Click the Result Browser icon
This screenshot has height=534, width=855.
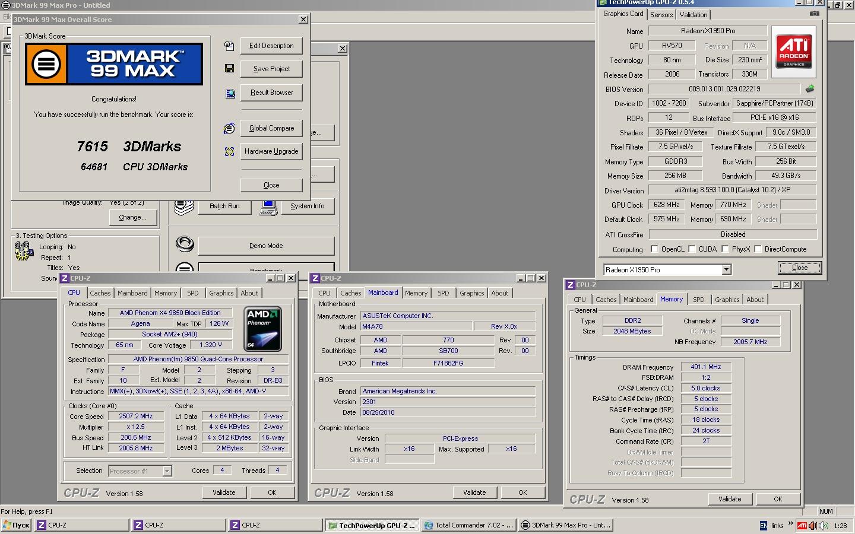click(230, 93)
